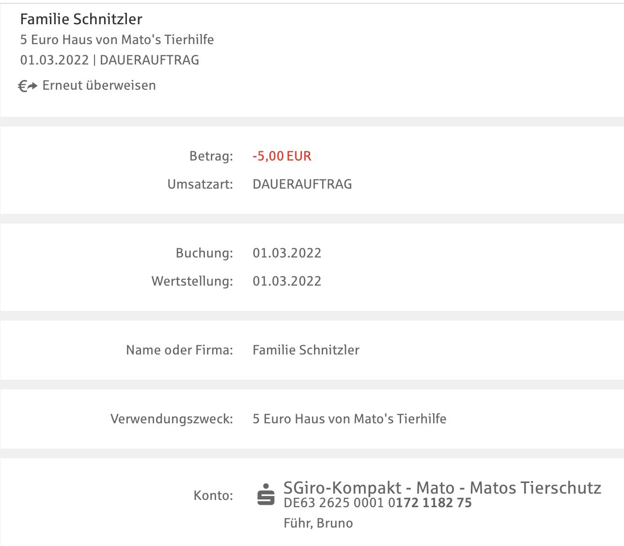Click account holder name Führ, Bruno
Image resolution: width=624 pixels, height=546 pixels.
click(318, 523)
